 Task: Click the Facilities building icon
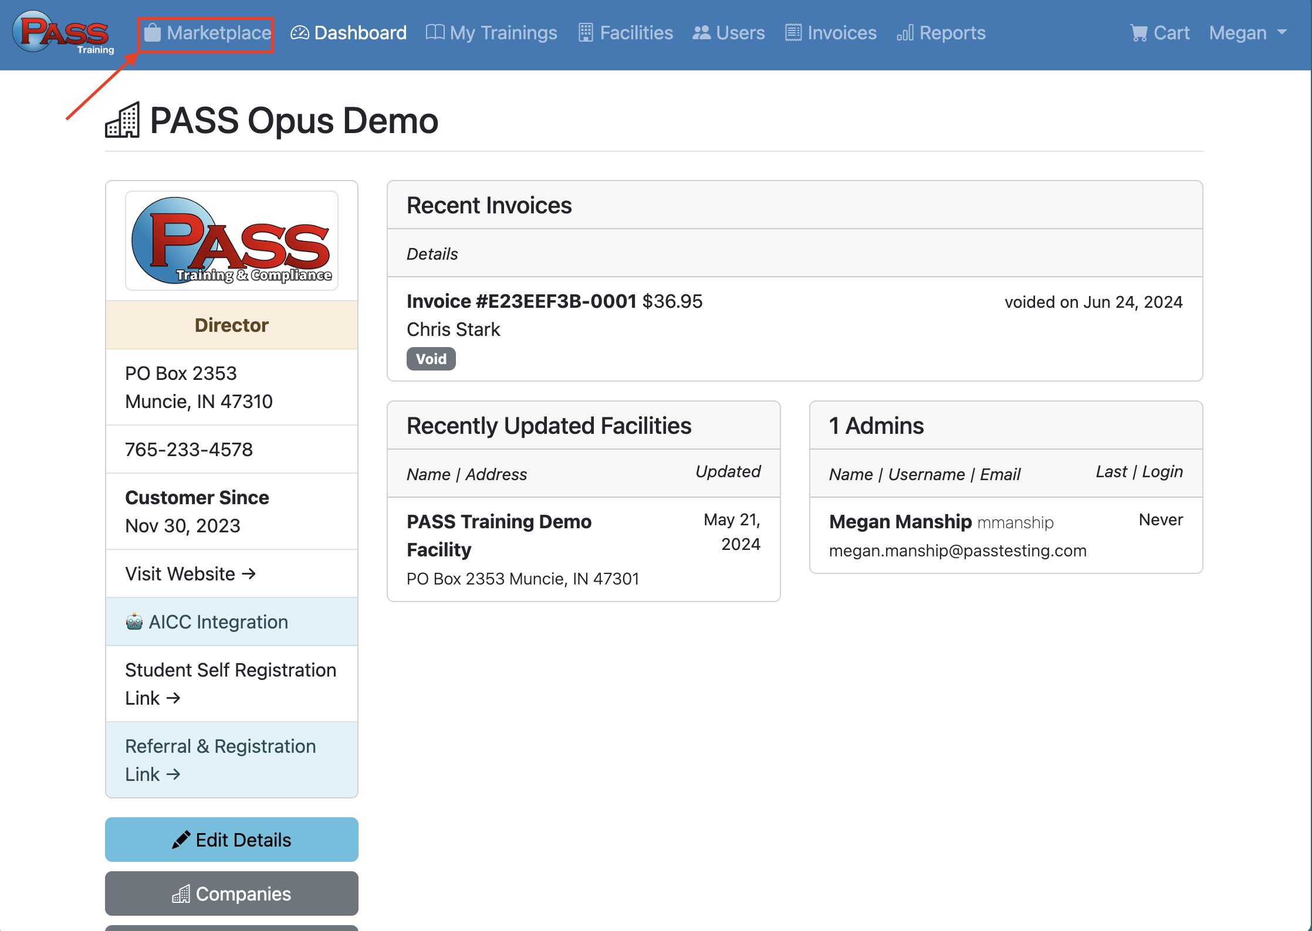(x=586, y=33)
